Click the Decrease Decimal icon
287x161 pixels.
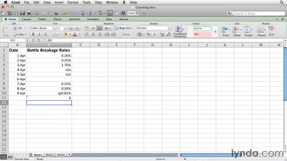point(169,34)
